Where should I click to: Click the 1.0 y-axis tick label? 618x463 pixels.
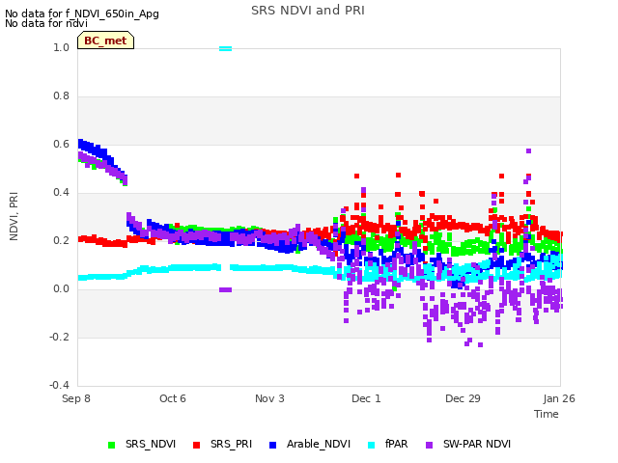(x=61, y=48)
